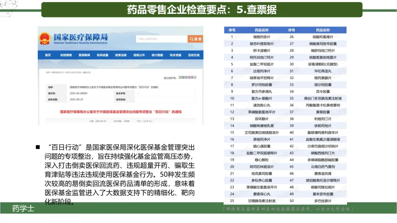Click the 国家医疗保障局 site title
Screen dimensions: 397x223
coord(81,37)
